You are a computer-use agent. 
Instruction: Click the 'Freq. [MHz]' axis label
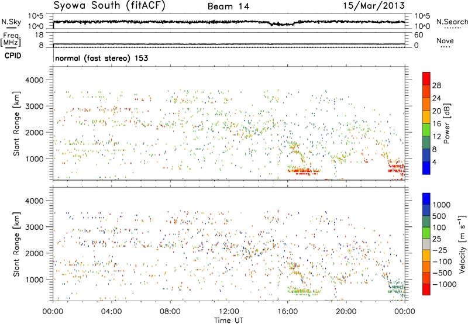11,40
